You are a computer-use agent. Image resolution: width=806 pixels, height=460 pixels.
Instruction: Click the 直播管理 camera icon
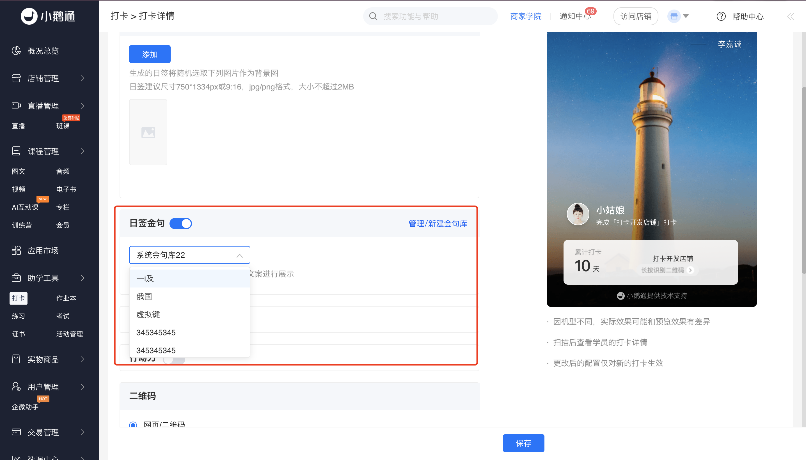tap(16, 105)
